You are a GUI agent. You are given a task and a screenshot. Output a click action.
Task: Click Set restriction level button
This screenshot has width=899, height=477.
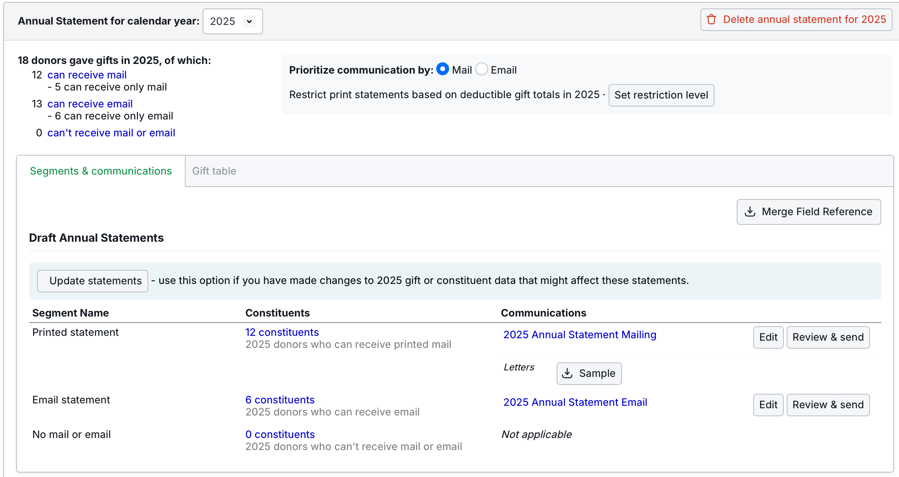click(661, 95)
